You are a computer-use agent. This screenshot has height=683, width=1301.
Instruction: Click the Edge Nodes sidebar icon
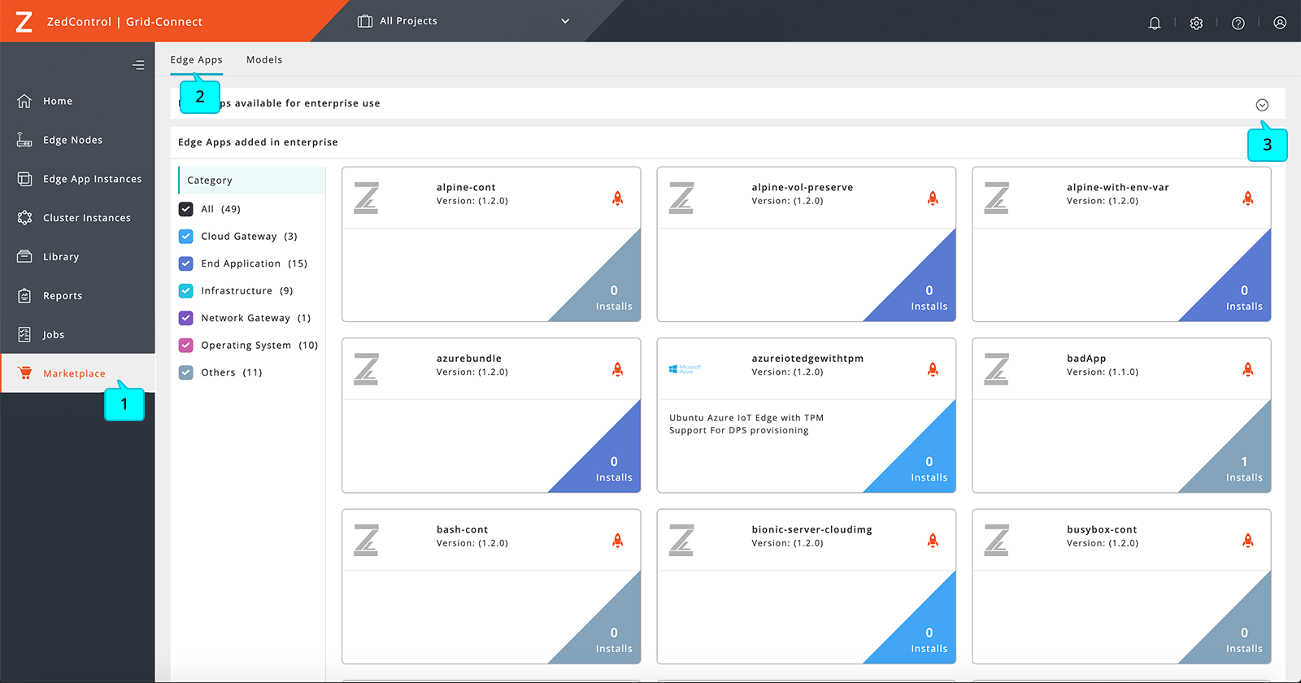pos(24,140)
